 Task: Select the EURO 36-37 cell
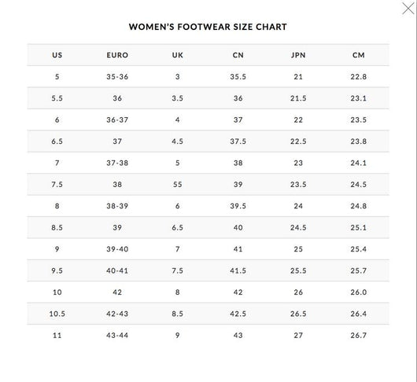click(117, 119)
